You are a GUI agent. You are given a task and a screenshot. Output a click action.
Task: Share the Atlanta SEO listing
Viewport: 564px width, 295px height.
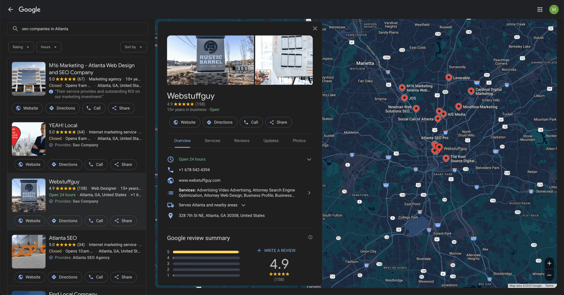123,277
